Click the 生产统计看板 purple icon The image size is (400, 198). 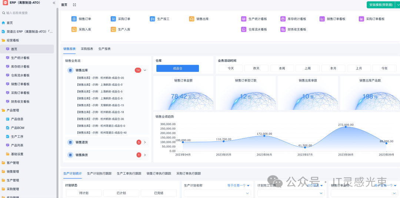244,19
